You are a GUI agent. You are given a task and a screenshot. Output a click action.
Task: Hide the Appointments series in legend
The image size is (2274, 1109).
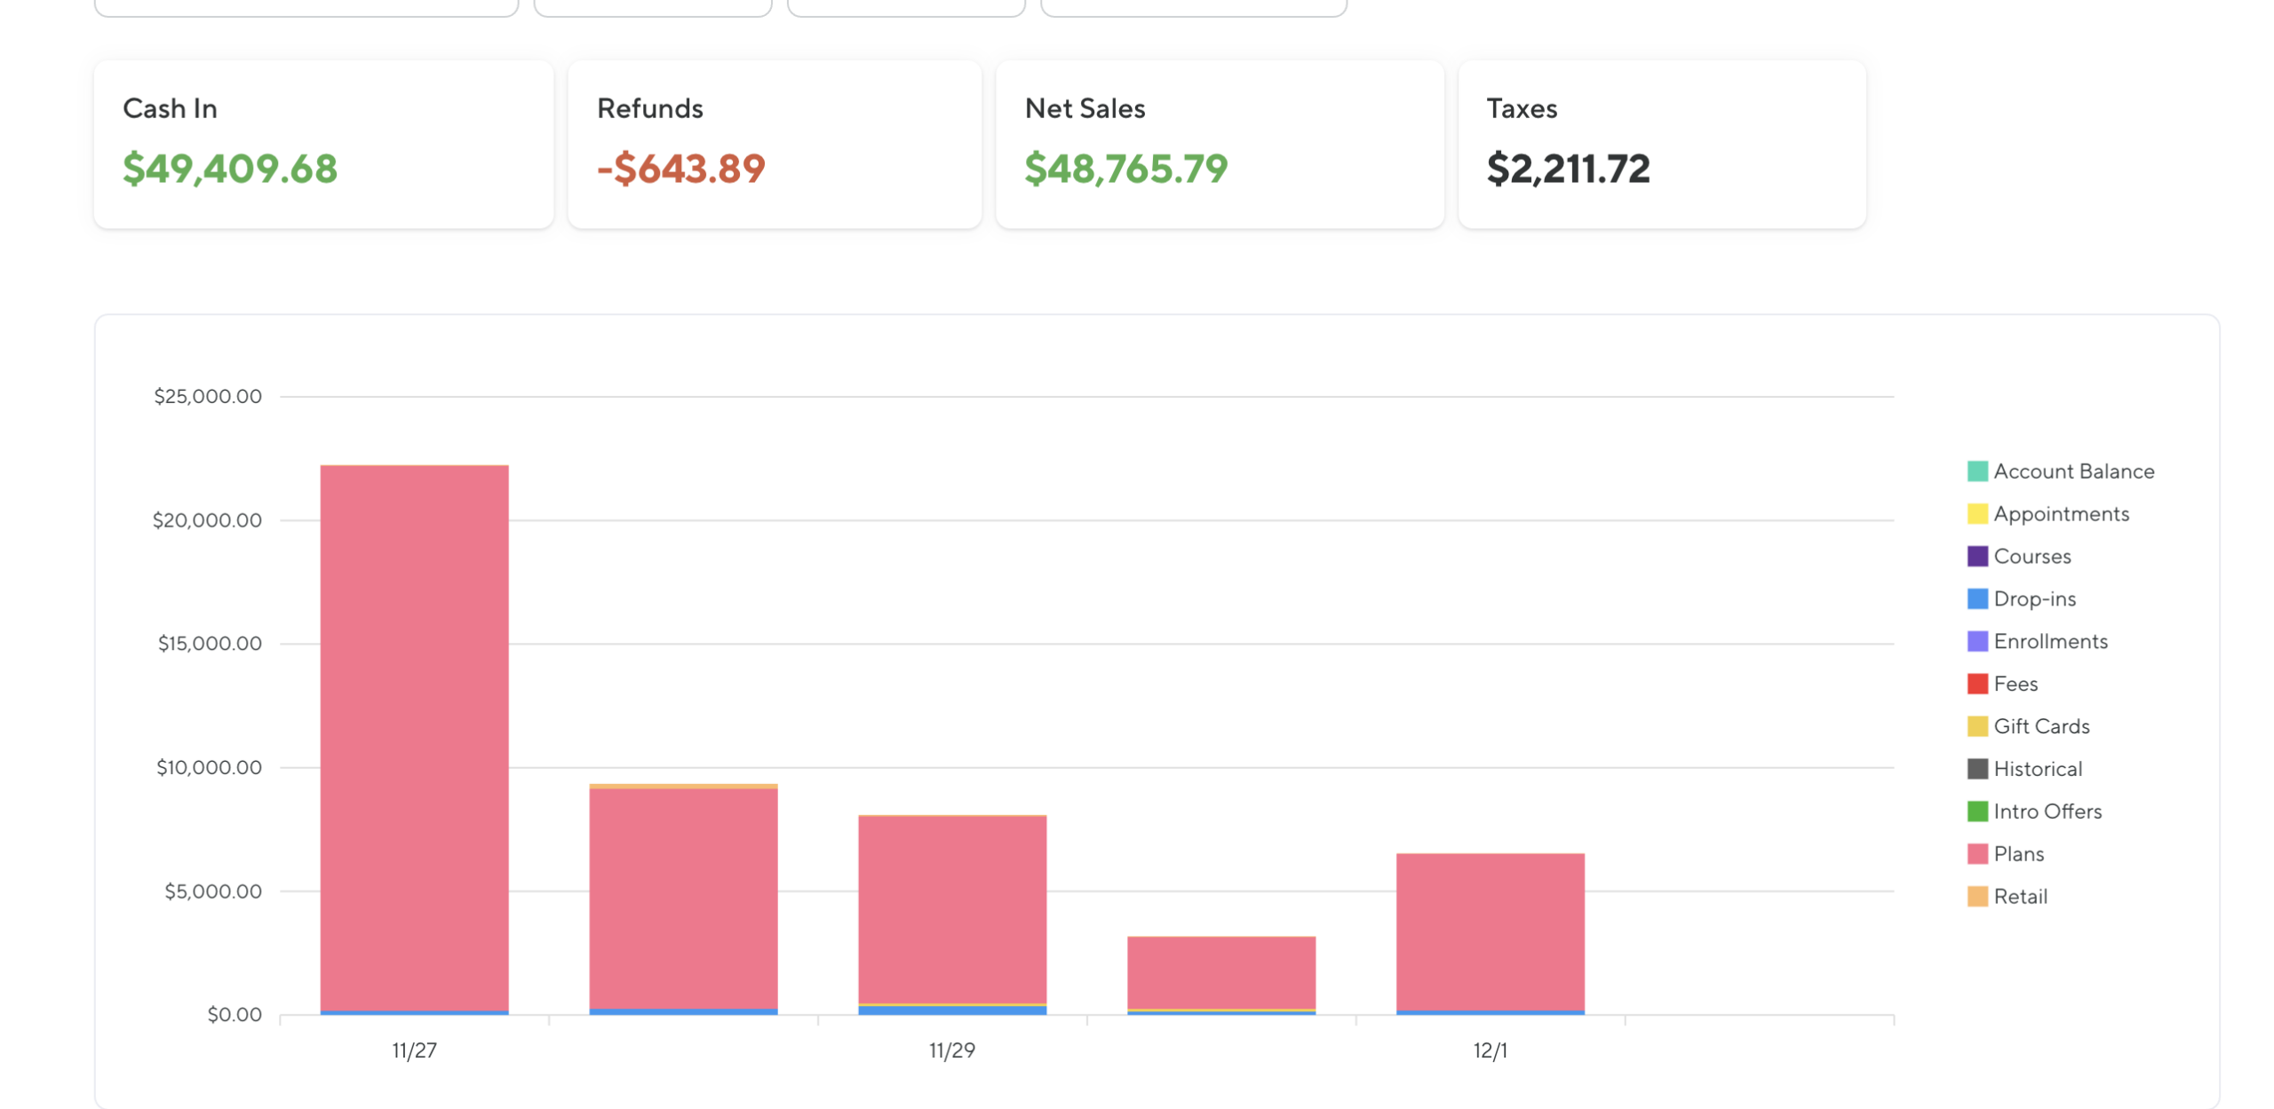[2060, 514]
